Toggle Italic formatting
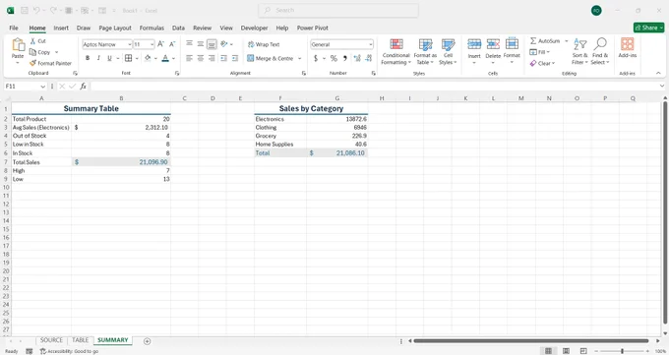The width and height of the screenshot is (669, 355). point(98,58)
